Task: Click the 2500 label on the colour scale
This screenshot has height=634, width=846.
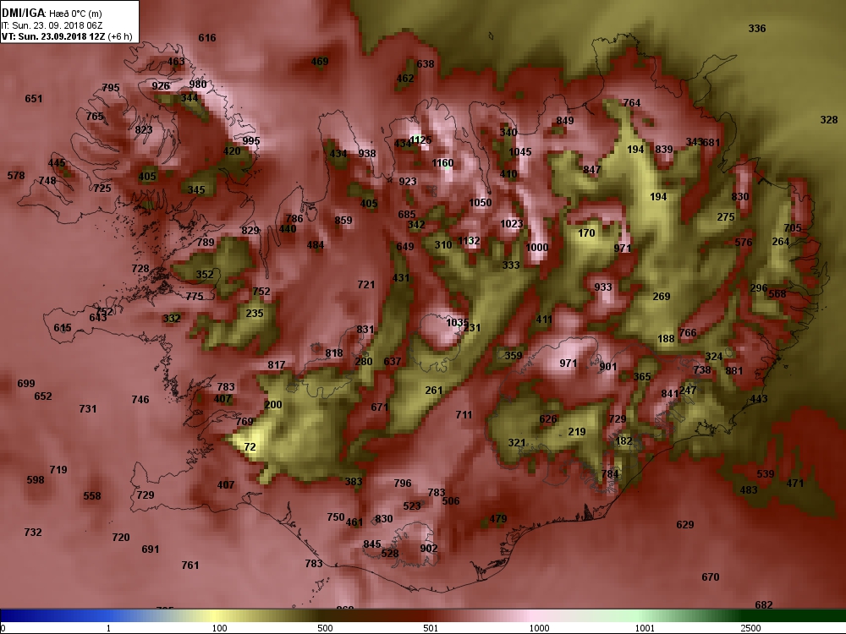Action: click(x=750, y=628)
